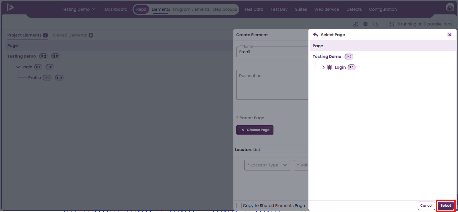Click the locator Value input field

tap(301, 165)
